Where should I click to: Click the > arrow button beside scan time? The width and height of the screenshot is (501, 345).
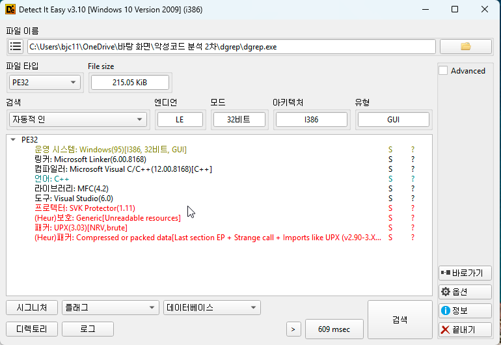click(293, 329)
